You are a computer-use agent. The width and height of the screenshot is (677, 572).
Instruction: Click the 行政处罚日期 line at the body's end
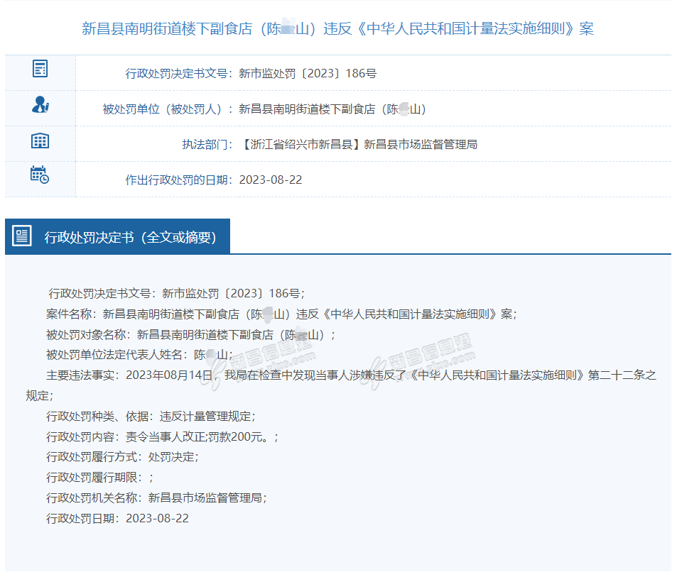pyautogui.click(x=118, y=519)
